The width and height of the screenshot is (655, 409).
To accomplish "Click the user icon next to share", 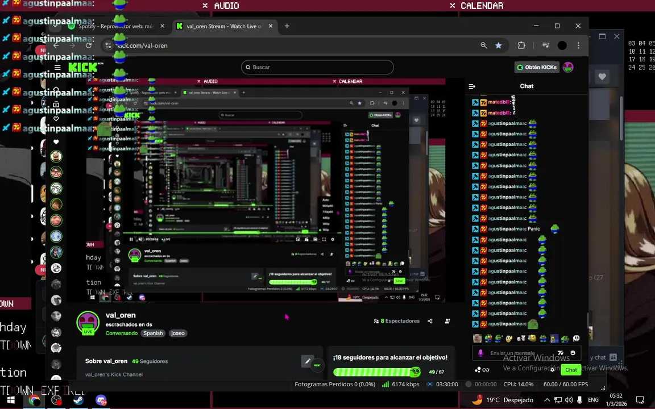I will [447, 321].
